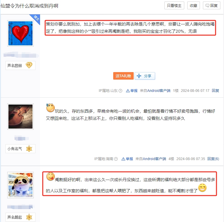Reply to the 1楼 post

point(215,91)
